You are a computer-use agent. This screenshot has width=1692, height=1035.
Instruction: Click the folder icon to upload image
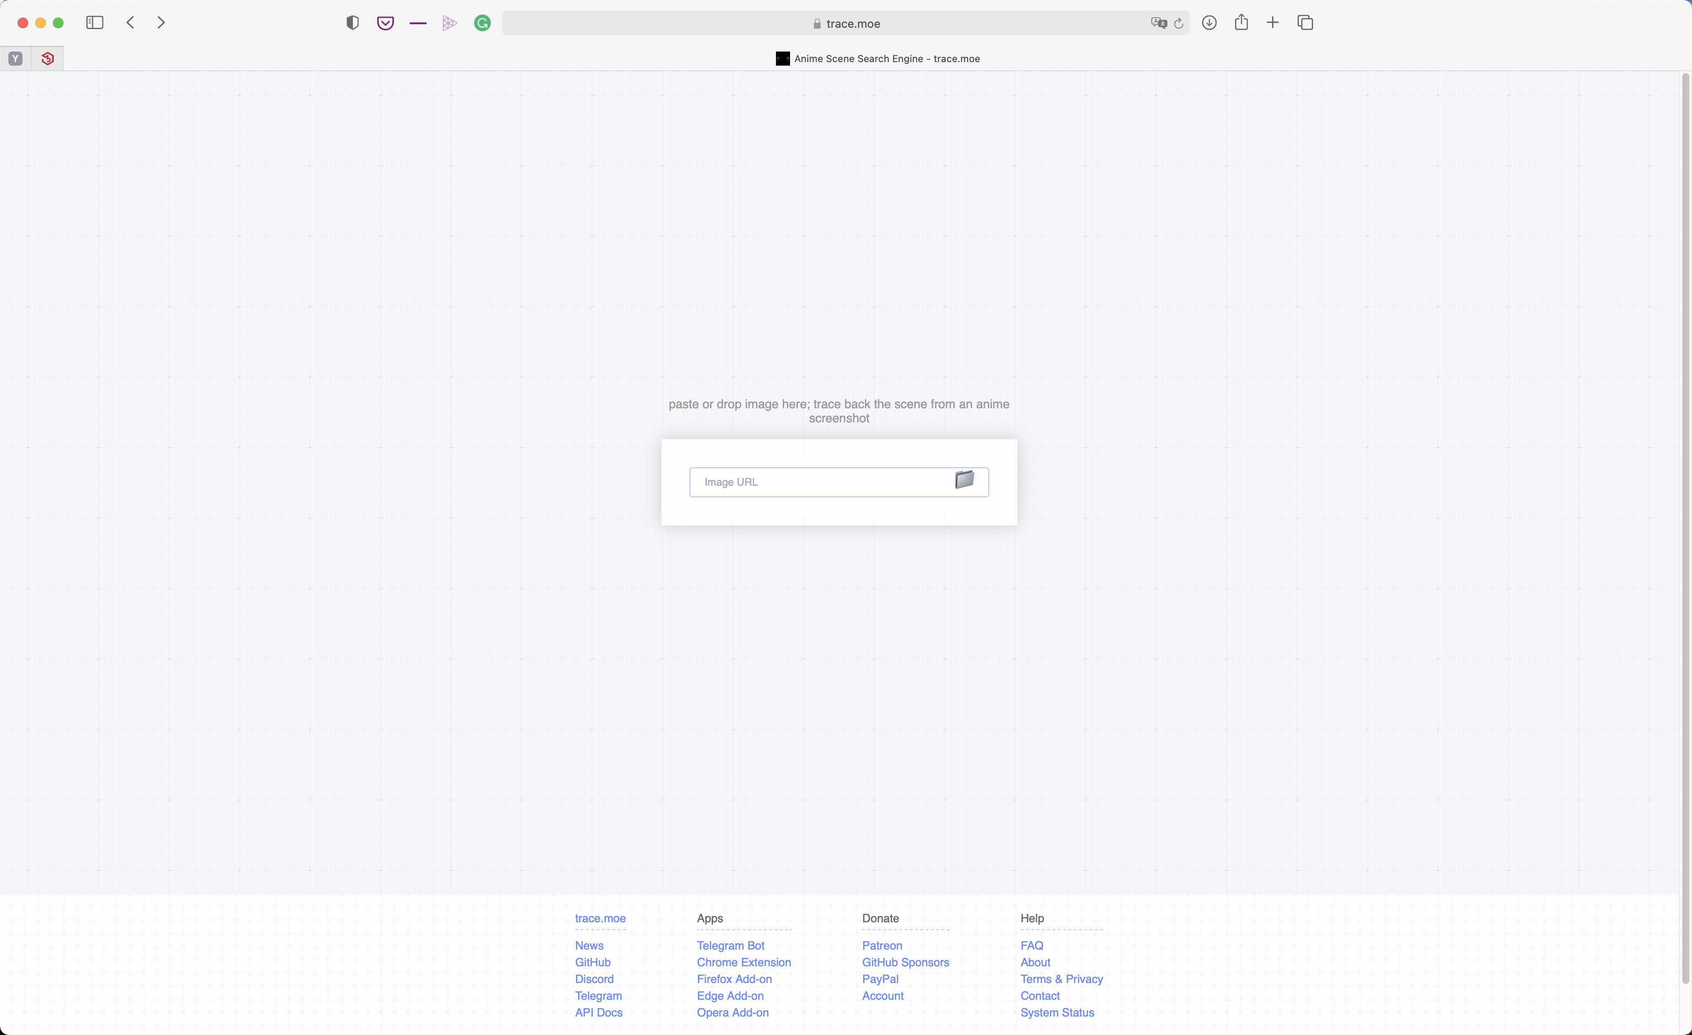964,480
